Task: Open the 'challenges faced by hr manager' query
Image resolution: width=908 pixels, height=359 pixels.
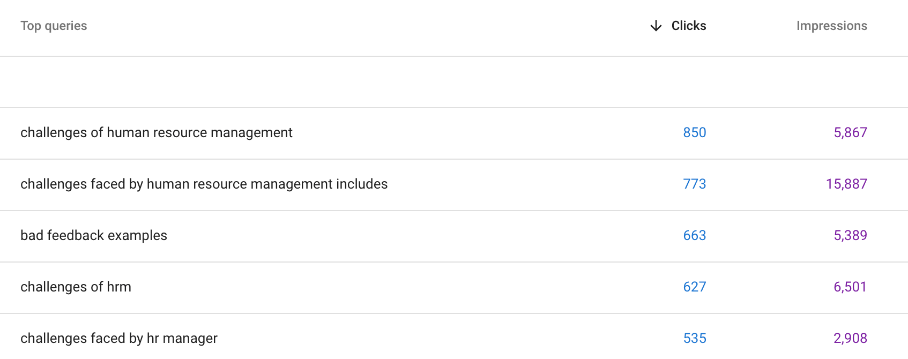Action: click(x=119, y=338)
